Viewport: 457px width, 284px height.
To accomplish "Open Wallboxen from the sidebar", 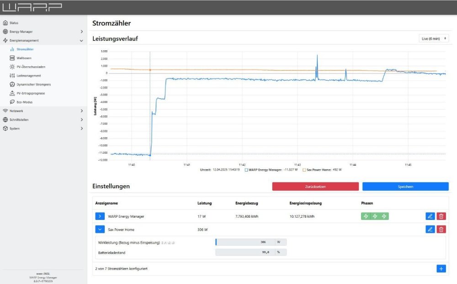I will (25, 58).
